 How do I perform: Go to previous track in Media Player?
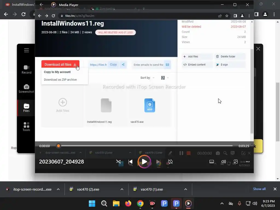pos(130,162)
